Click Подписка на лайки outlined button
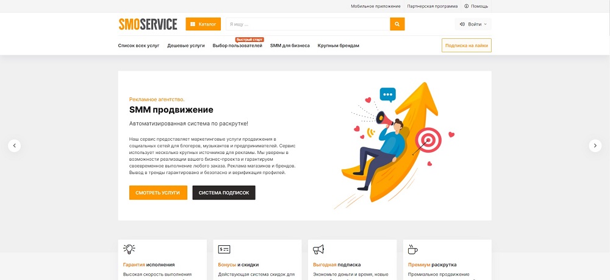 (x=467, y=46)
